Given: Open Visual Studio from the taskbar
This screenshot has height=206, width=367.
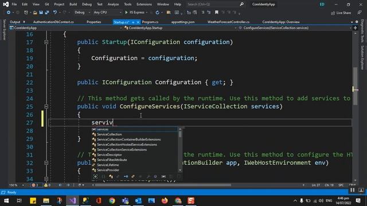Looking at the screenshot, I should point(72,201).
